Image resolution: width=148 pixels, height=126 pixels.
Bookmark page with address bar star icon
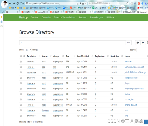point(83,3)
